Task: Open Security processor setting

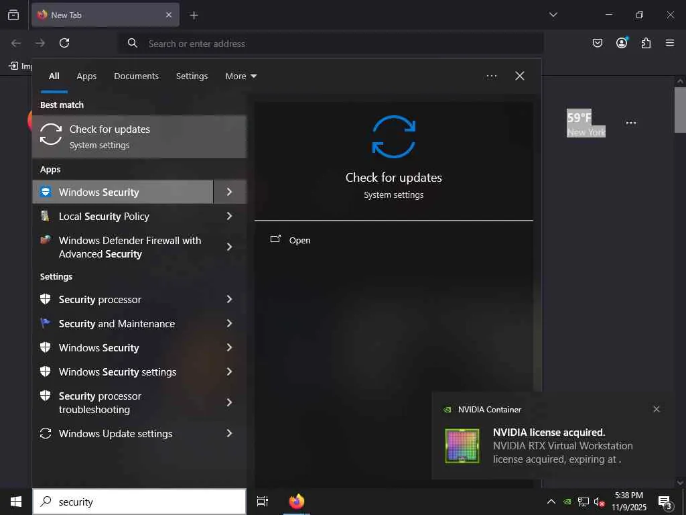Action: 123,300
